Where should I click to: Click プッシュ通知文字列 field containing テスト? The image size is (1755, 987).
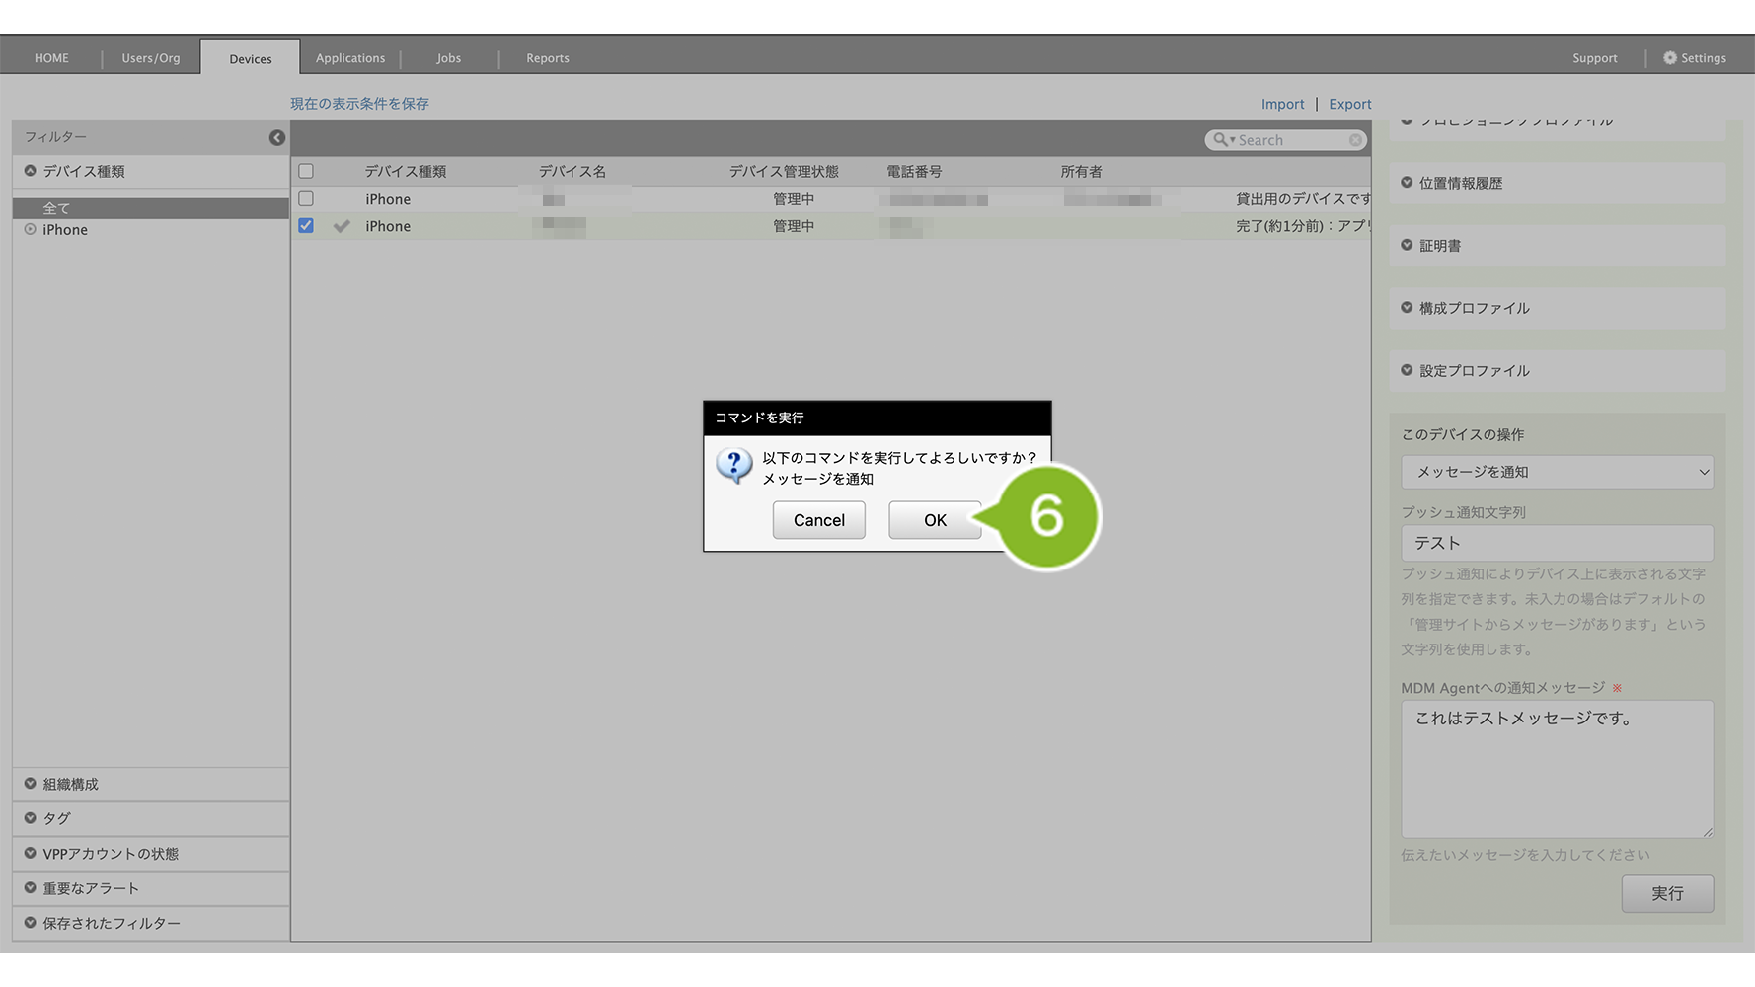click(1557, 543)
